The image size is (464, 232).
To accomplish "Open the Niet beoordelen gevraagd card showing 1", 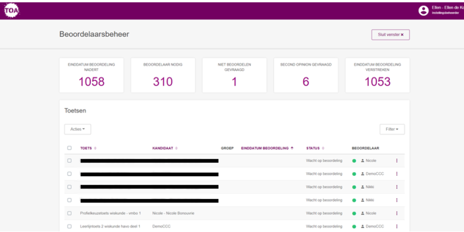I will [x=234, y=75].
